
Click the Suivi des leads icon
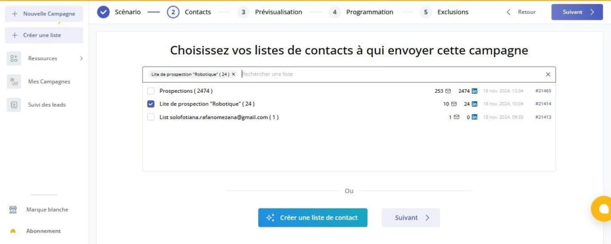[x=14, y=105]
